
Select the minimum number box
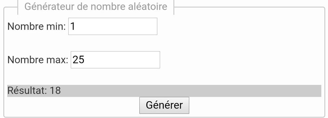click(x=113, y=26)
